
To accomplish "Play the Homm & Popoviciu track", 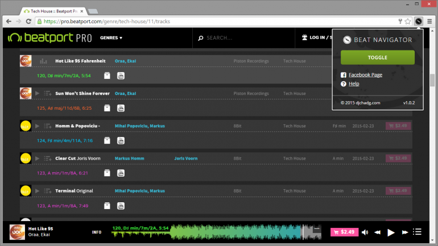I will [37, 126].
